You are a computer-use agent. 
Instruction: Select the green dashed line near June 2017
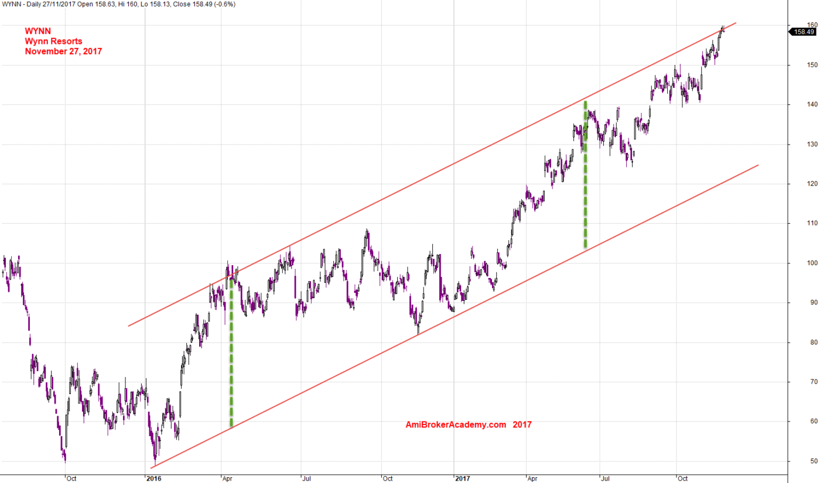pyautogui.click(x=586, y=174)
